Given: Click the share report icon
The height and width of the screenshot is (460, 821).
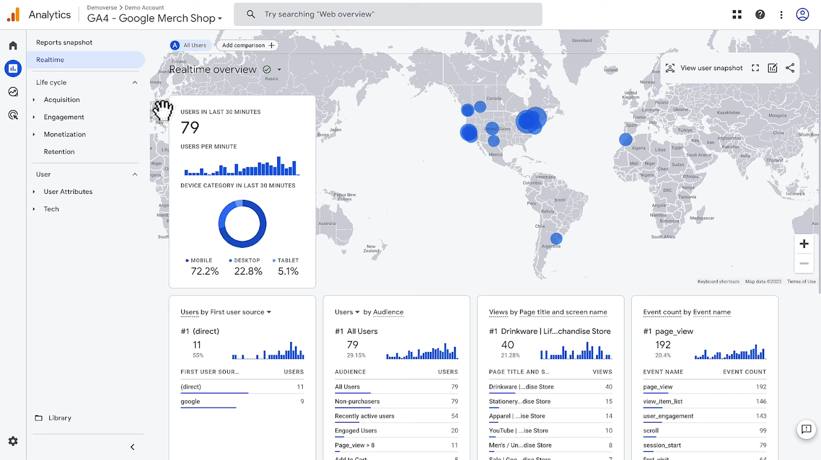Looking at the screenshot, I should [790, 68].
